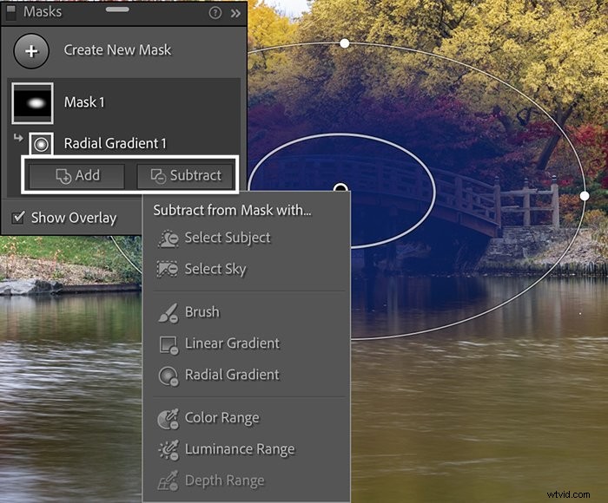Click the Luminance Range icon

click(169, 451)
